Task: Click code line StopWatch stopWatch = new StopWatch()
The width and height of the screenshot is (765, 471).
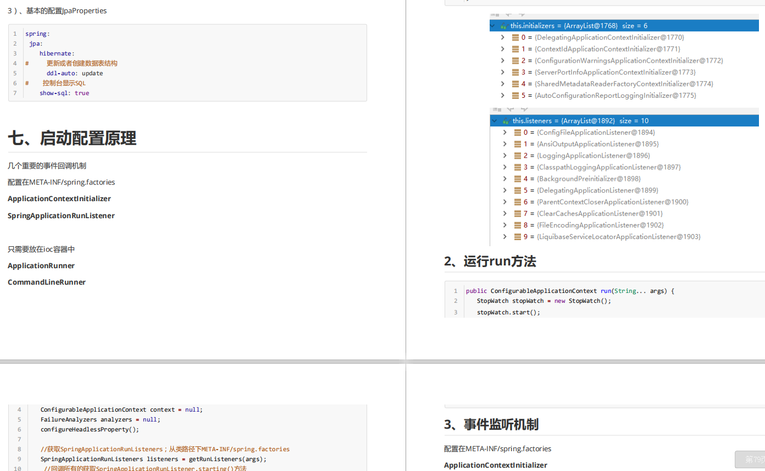Action: coord(544,301)
